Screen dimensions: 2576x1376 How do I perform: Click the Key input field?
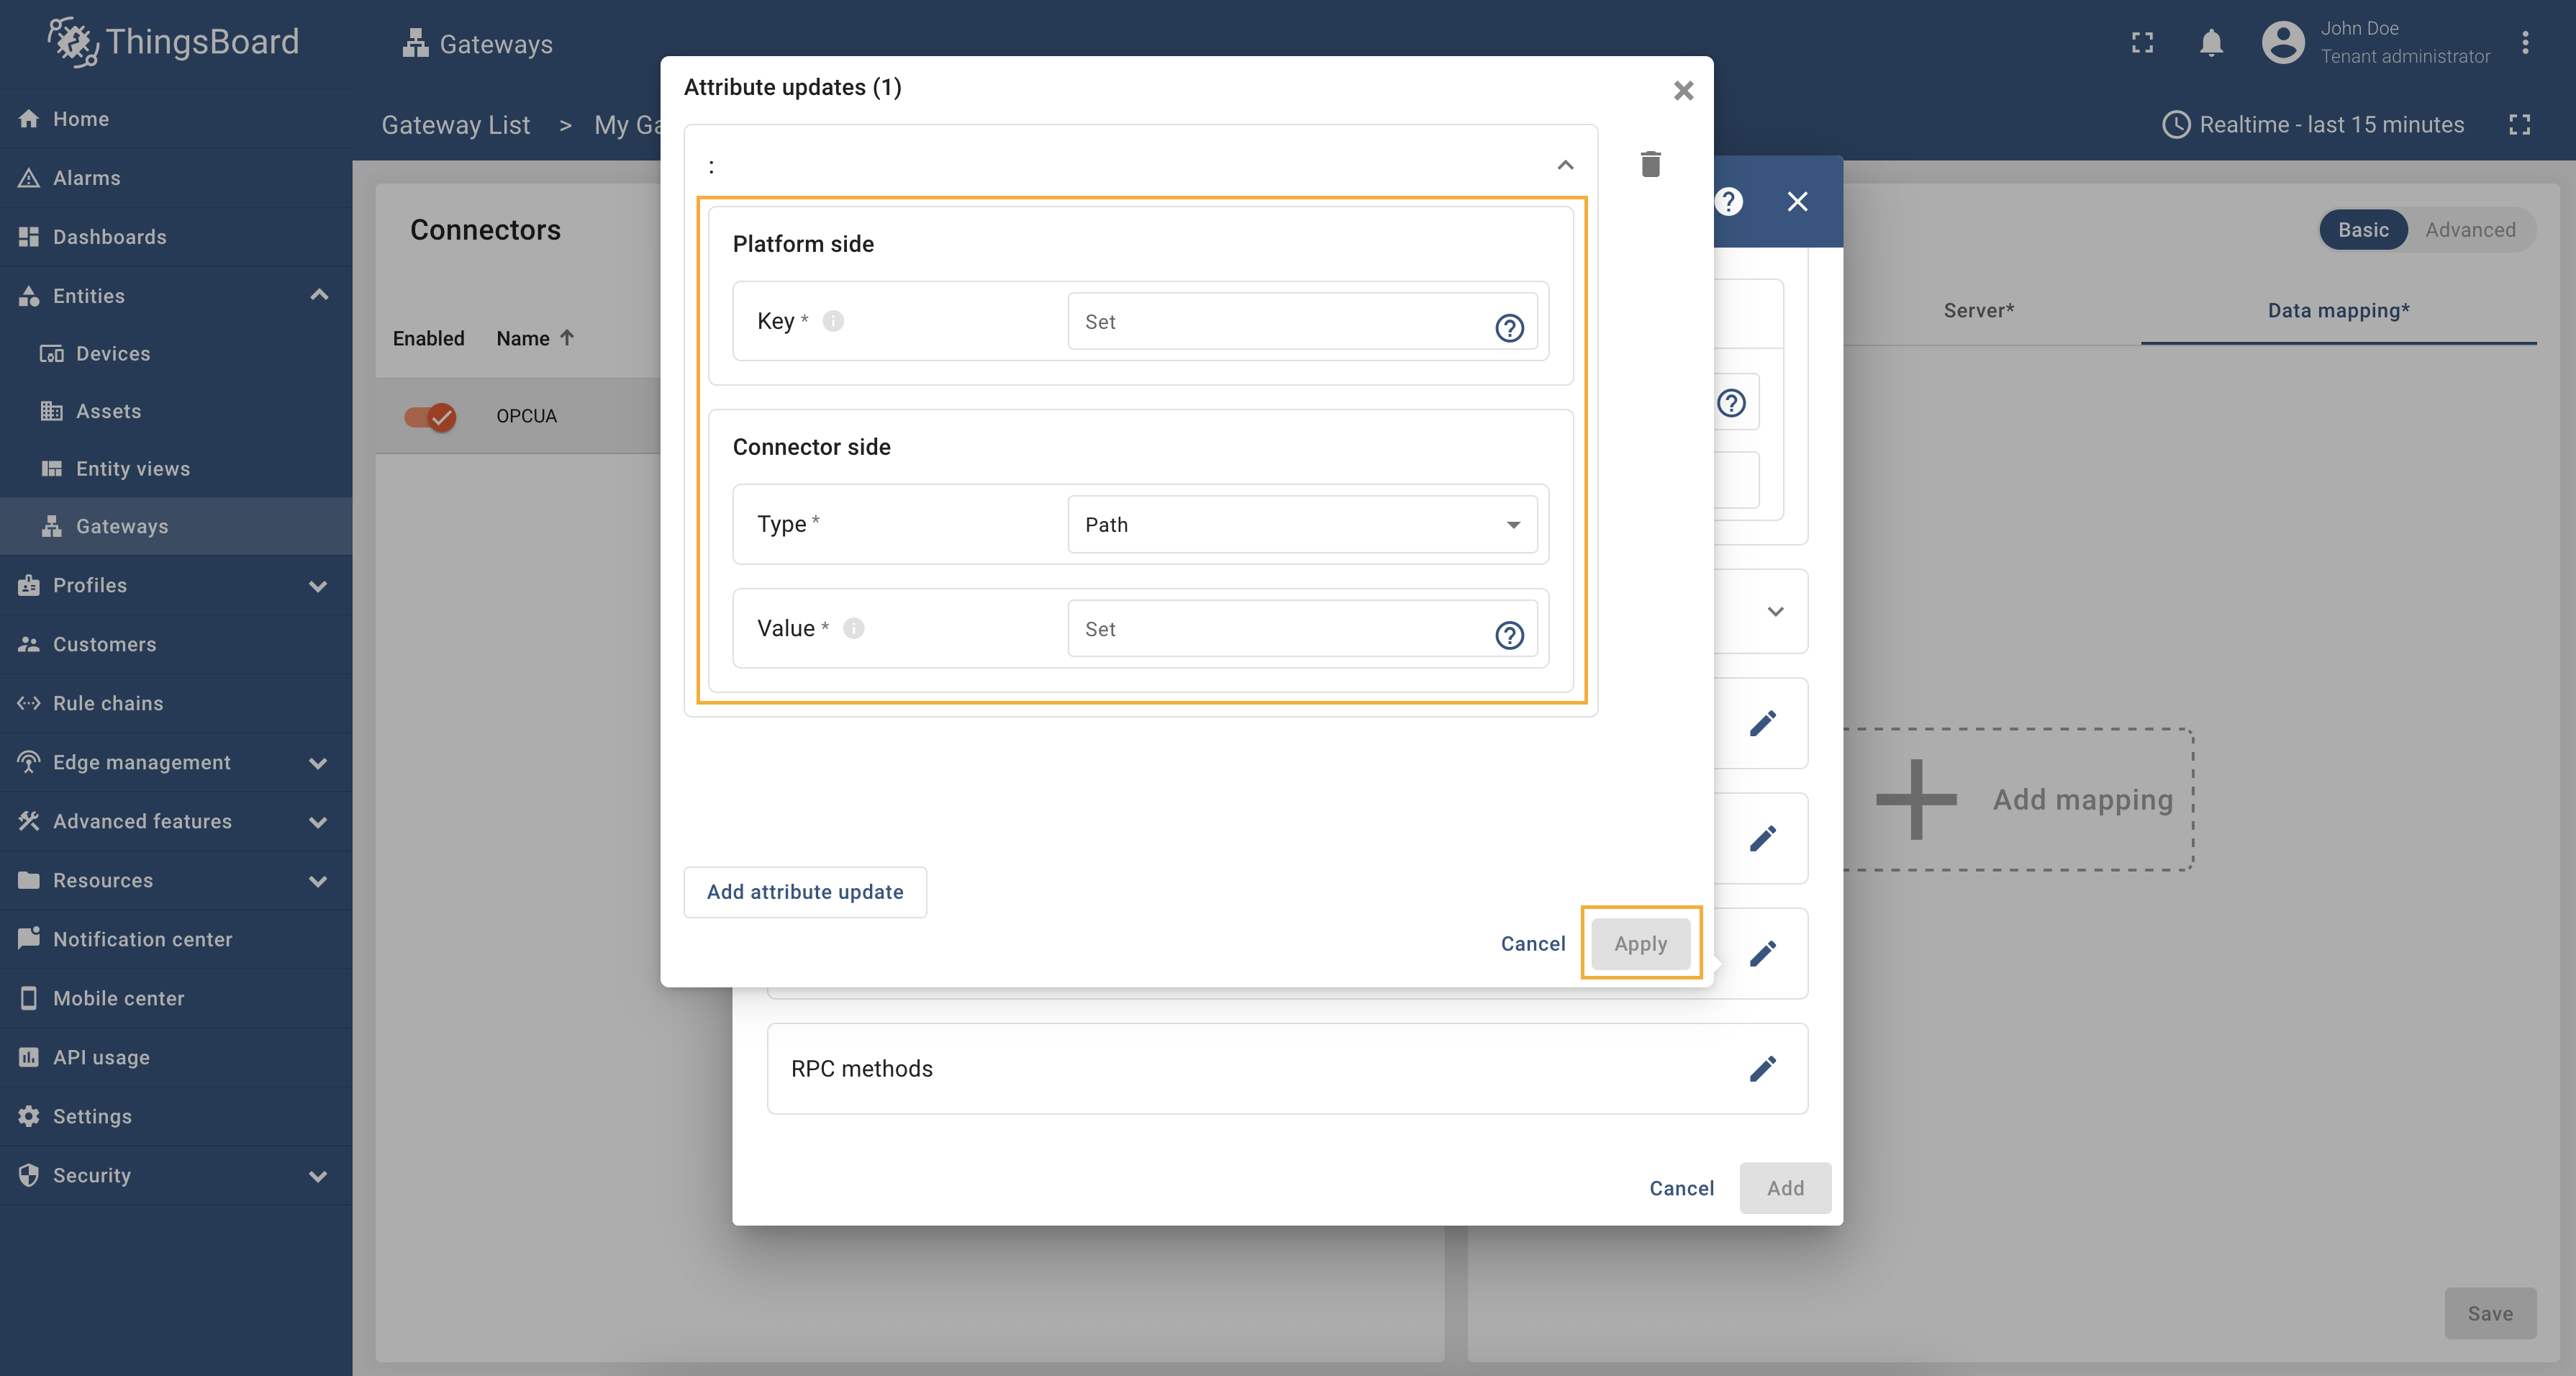(x=1280, y=322)
